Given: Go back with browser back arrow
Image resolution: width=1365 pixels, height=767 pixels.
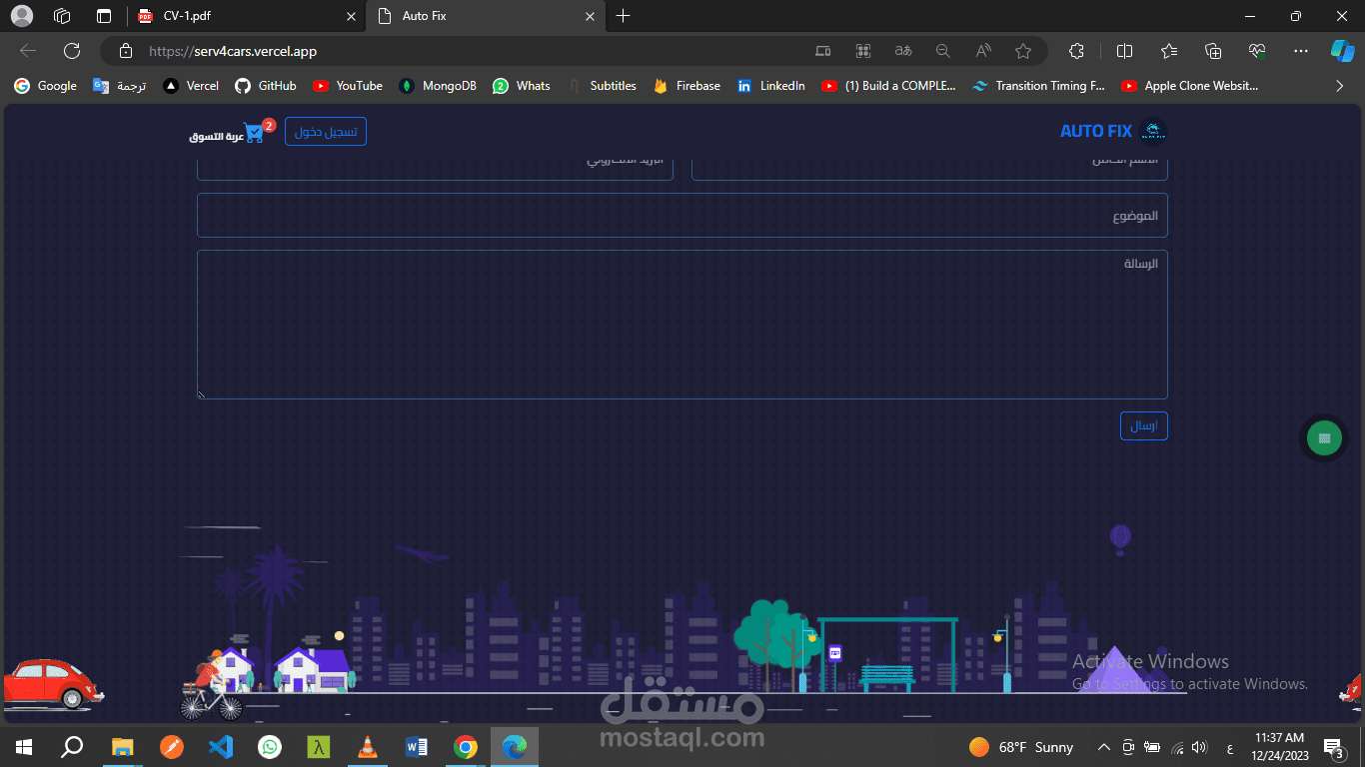Looking at the screenshot, I should pos(28,51).
